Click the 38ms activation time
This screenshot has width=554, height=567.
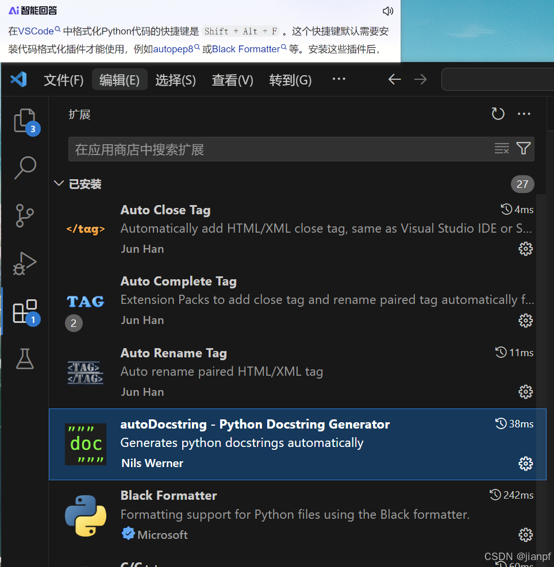(x=514, y=423)
